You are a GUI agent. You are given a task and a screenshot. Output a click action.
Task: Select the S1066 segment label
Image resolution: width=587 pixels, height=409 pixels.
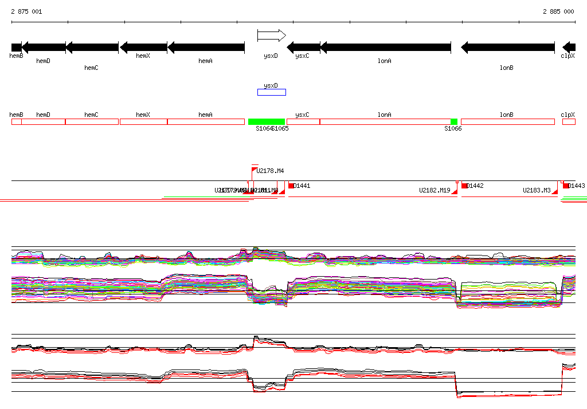pyautogui.click(x=453, y=128)
